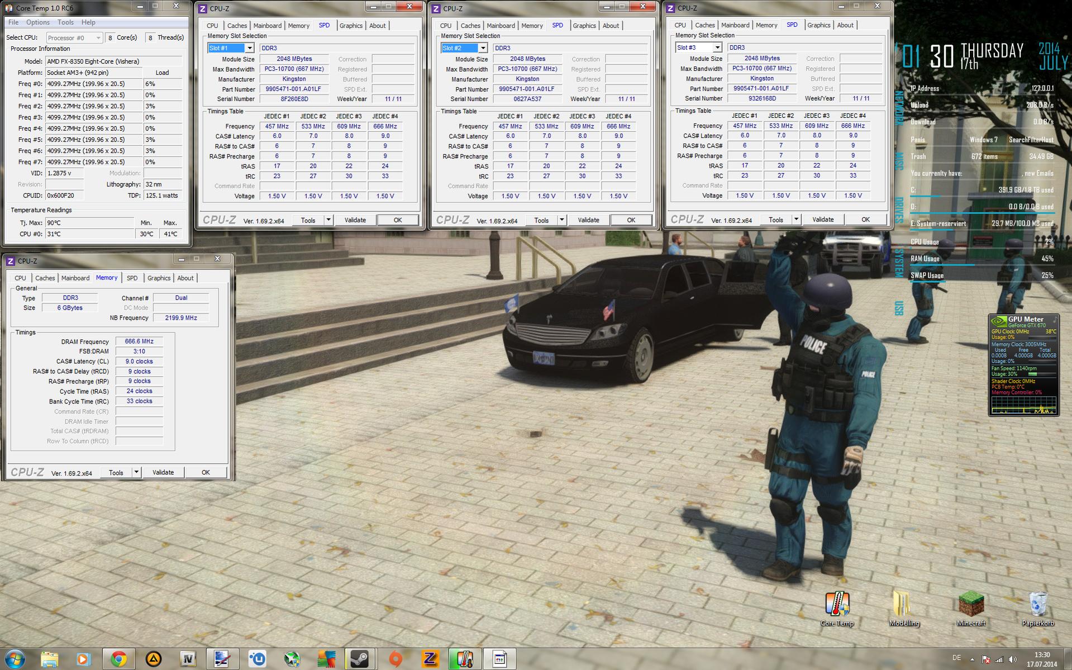Image resolution: width=1072 pixels, height=670 pixels.
Task: Expand Tools arrow in the Slot #1 CPU-Z window
Action: pos(328,220)
